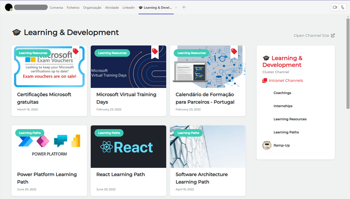The width and height of the screenshot is (350, 199).
Task: Open Learning Resources channel in sidebar
Action: pos(290,119)
